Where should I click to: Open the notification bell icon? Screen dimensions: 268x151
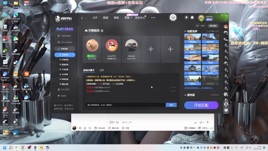click(x=187, y=17)
